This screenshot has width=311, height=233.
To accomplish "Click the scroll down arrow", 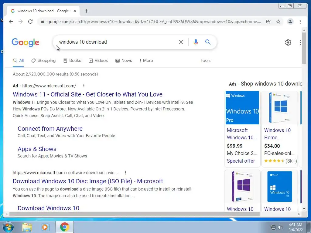I will 304,209.
